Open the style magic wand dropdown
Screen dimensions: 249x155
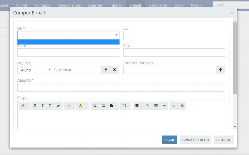24,106
